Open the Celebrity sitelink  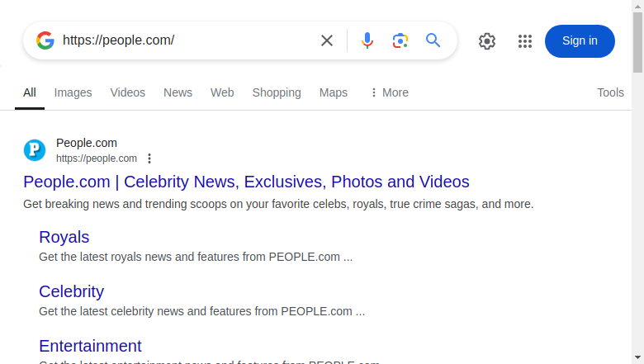(72, 291)
